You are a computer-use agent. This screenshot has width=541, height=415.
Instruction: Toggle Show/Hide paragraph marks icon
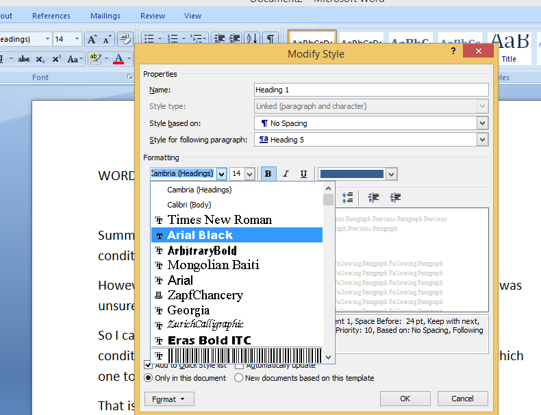click(x=270, y=38)
